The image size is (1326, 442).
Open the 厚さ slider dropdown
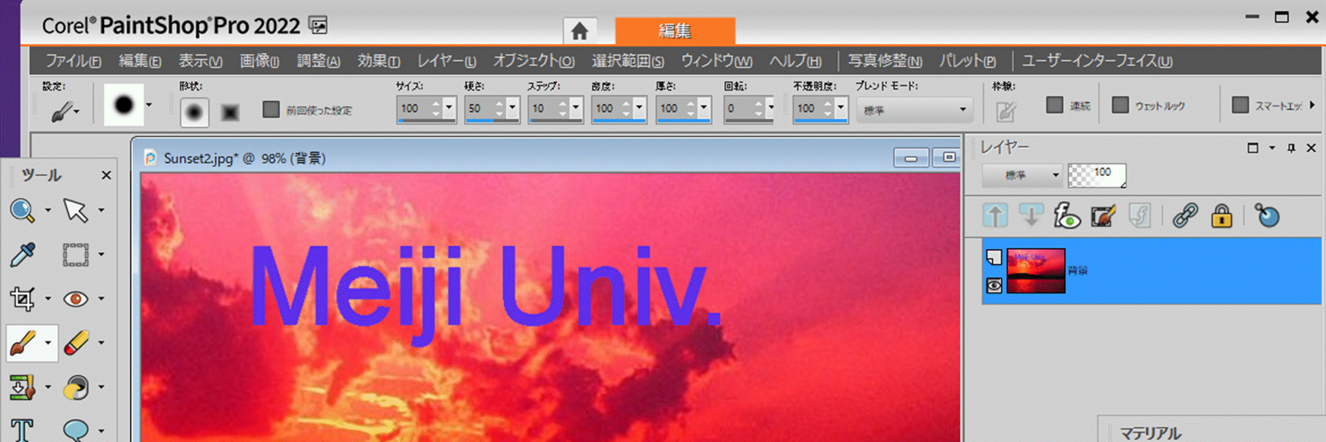(703, 108)
